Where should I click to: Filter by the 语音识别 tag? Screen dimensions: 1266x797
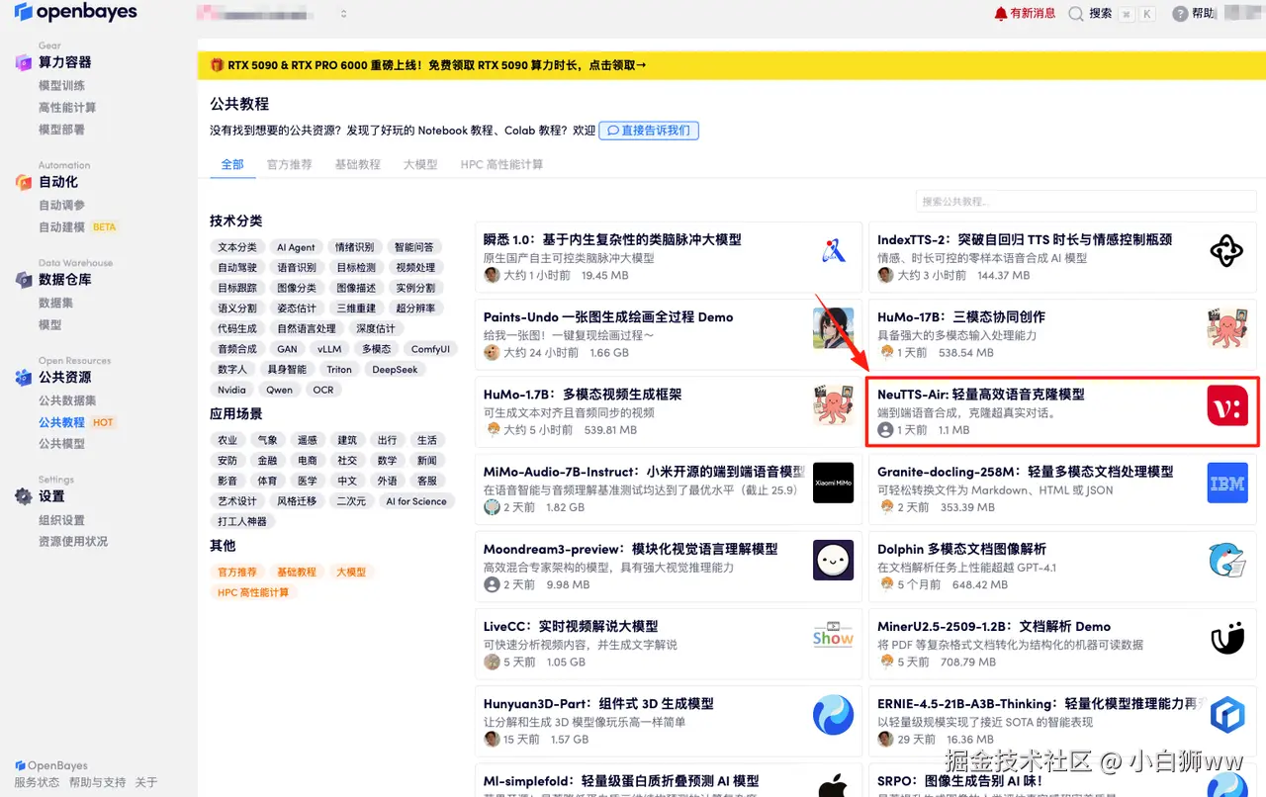click(297, 268)
